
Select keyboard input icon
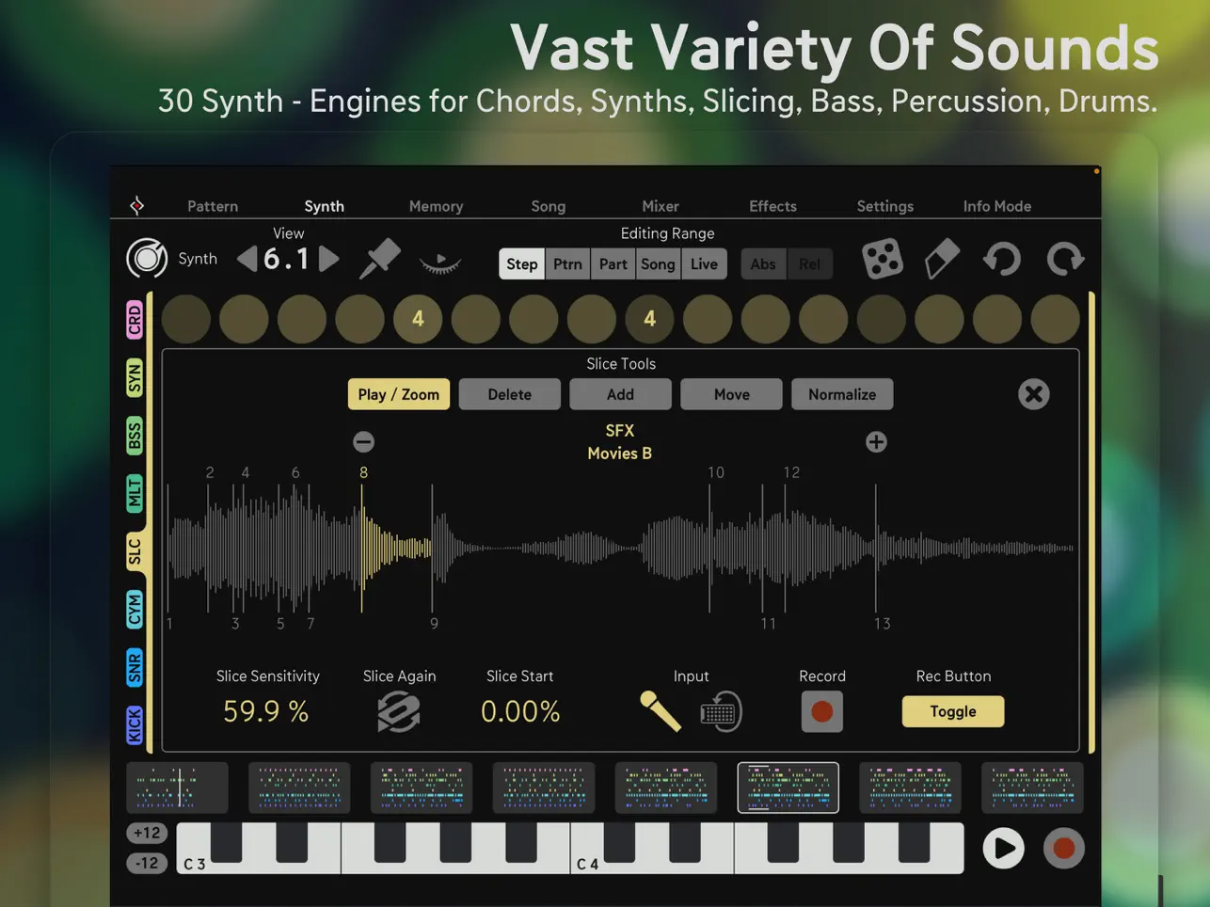coord(722,712)
